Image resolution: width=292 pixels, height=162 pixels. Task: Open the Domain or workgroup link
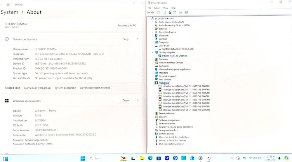pos(37,88)
